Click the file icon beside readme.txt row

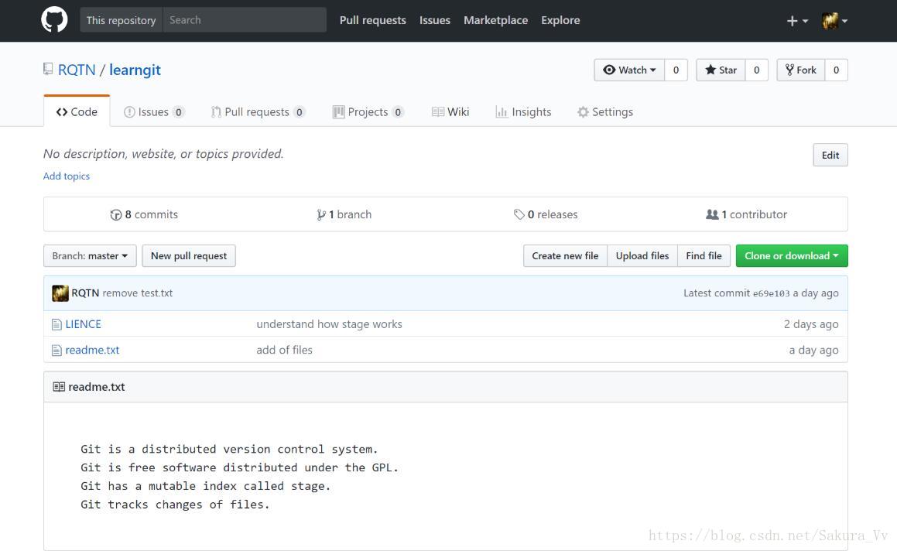coord(56,350)
